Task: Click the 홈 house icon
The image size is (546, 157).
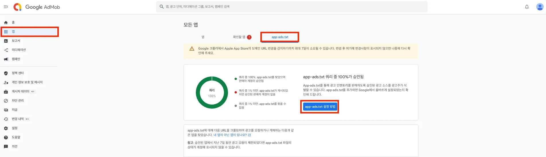Action: (x=6, y=22)
